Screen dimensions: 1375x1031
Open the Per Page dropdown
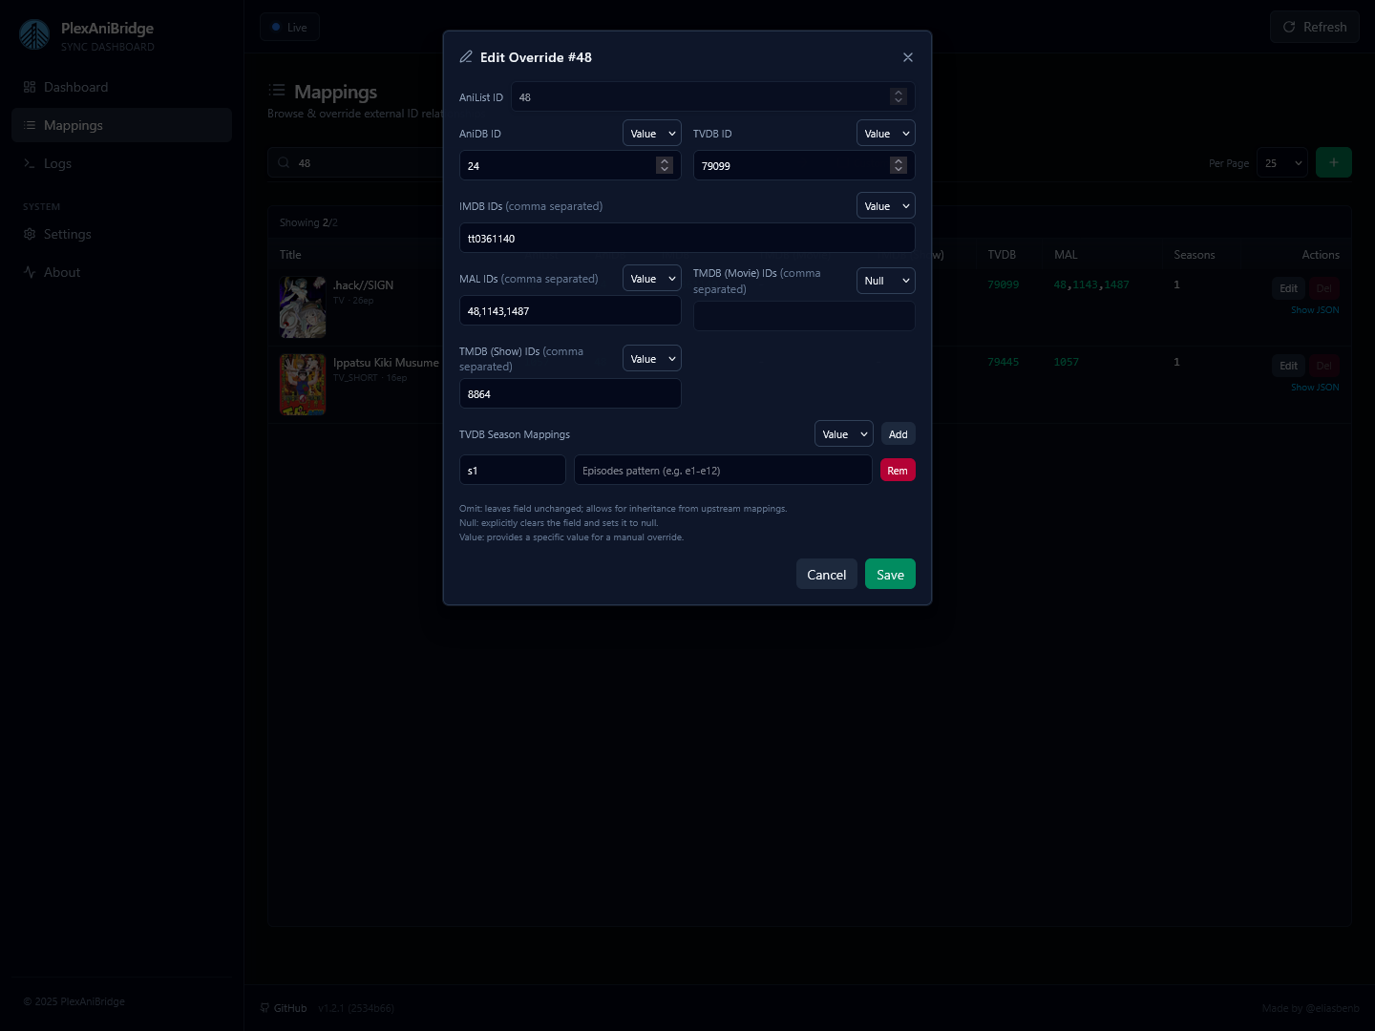click(x=1281, y=162)
